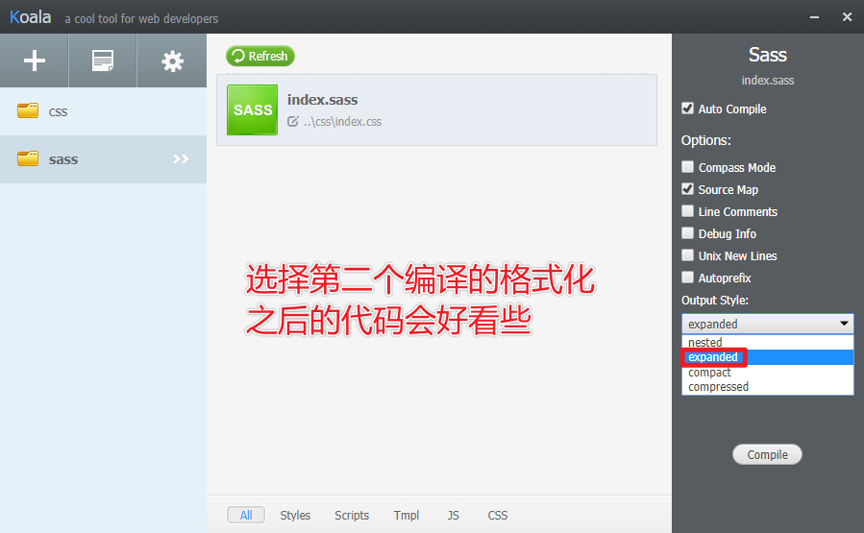Close the Koala window
This screenshot has height=533, width=864.
click(848, 17)
